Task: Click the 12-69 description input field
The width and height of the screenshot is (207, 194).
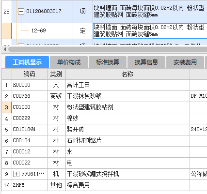Action: (150, 31)
